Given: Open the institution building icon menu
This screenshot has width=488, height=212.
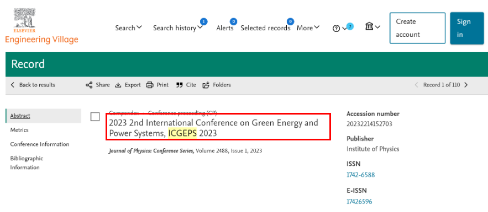Looking at the screenshot, I should [372, 27].
